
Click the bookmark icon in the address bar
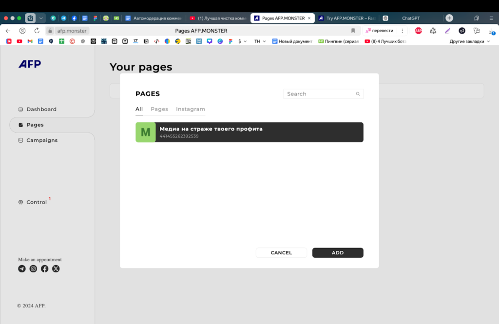(353, 31)
